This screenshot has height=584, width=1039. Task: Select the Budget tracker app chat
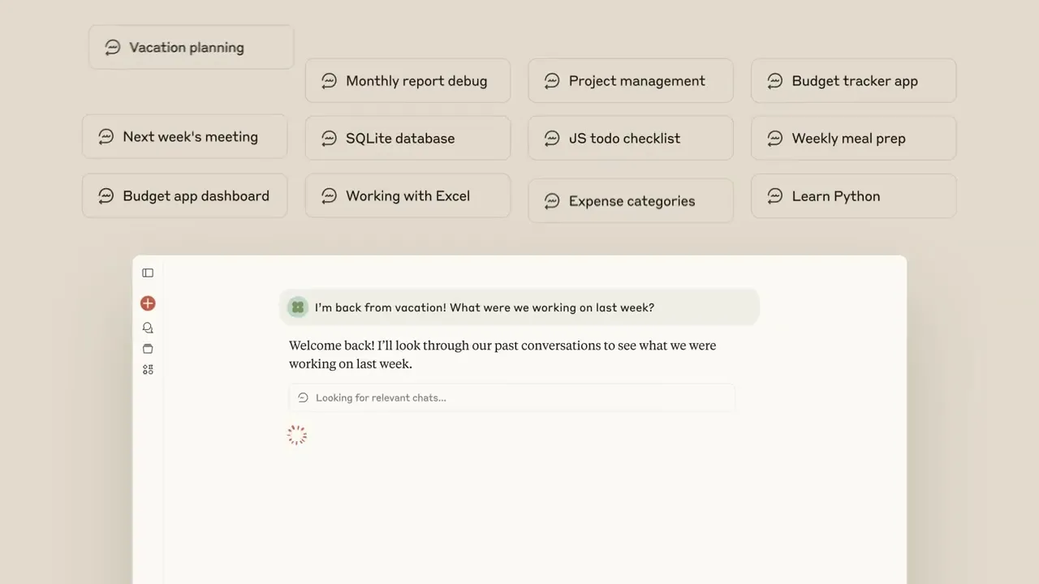point(853,80)
